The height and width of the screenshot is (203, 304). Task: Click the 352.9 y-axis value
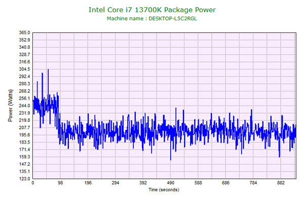coord(24,40)
